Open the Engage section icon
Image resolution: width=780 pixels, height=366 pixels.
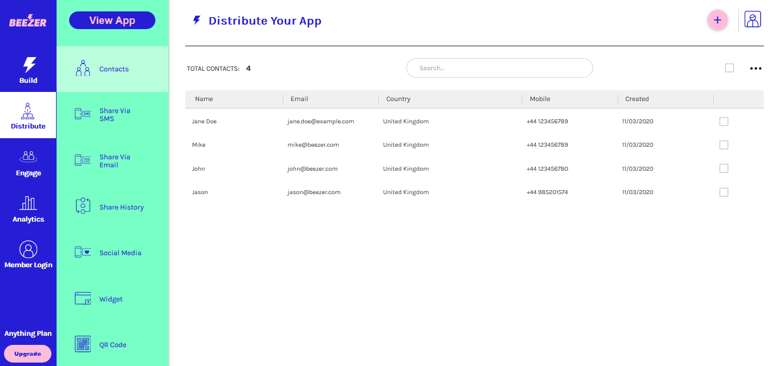[28, 156]
